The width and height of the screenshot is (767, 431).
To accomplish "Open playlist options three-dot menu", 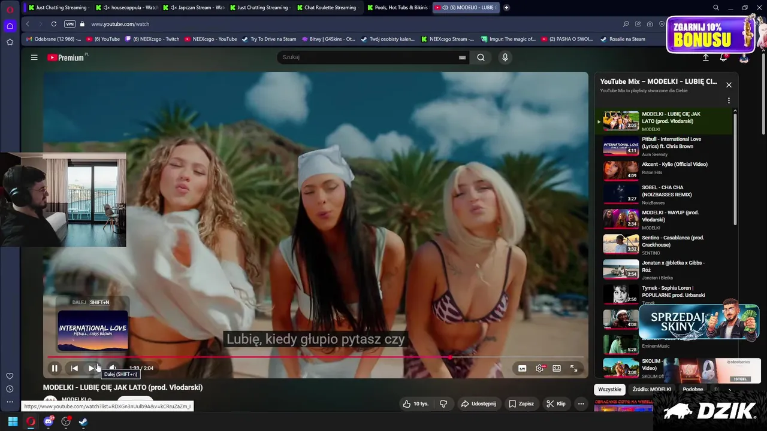I will (729, 101).
